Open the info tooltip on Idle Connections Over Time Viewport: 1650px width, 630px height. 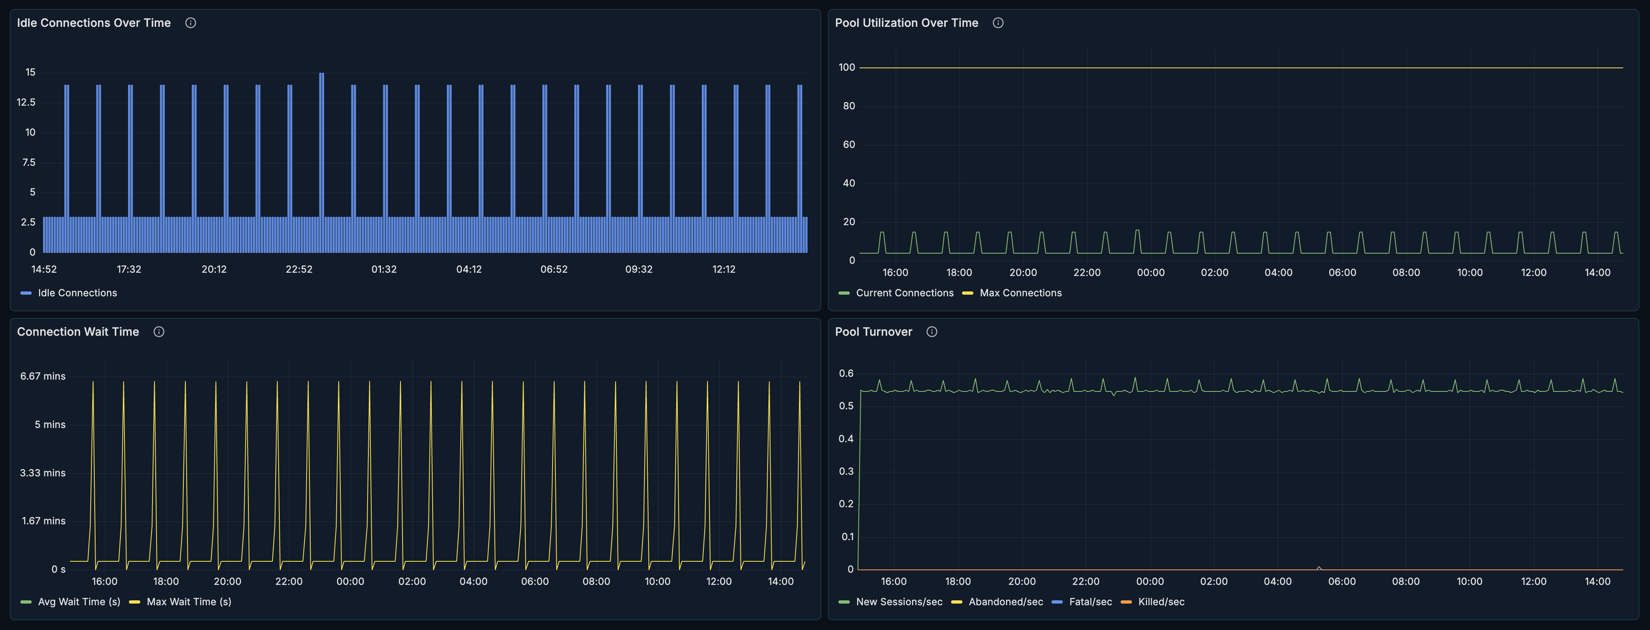190,22
